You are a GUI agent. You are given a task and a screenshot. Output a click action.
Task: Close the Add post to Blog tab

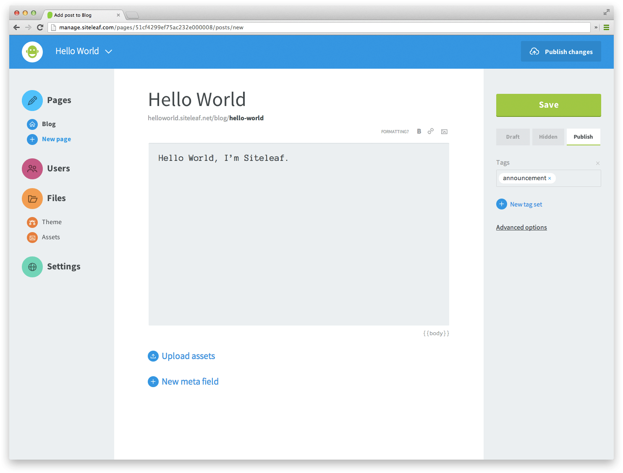coord(118,15)
